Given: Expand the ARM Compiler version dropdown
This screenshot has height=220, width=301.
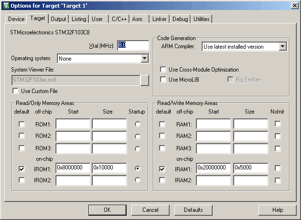Looking at the screenshot, I should pyautogui.click(x=282, y=47).
